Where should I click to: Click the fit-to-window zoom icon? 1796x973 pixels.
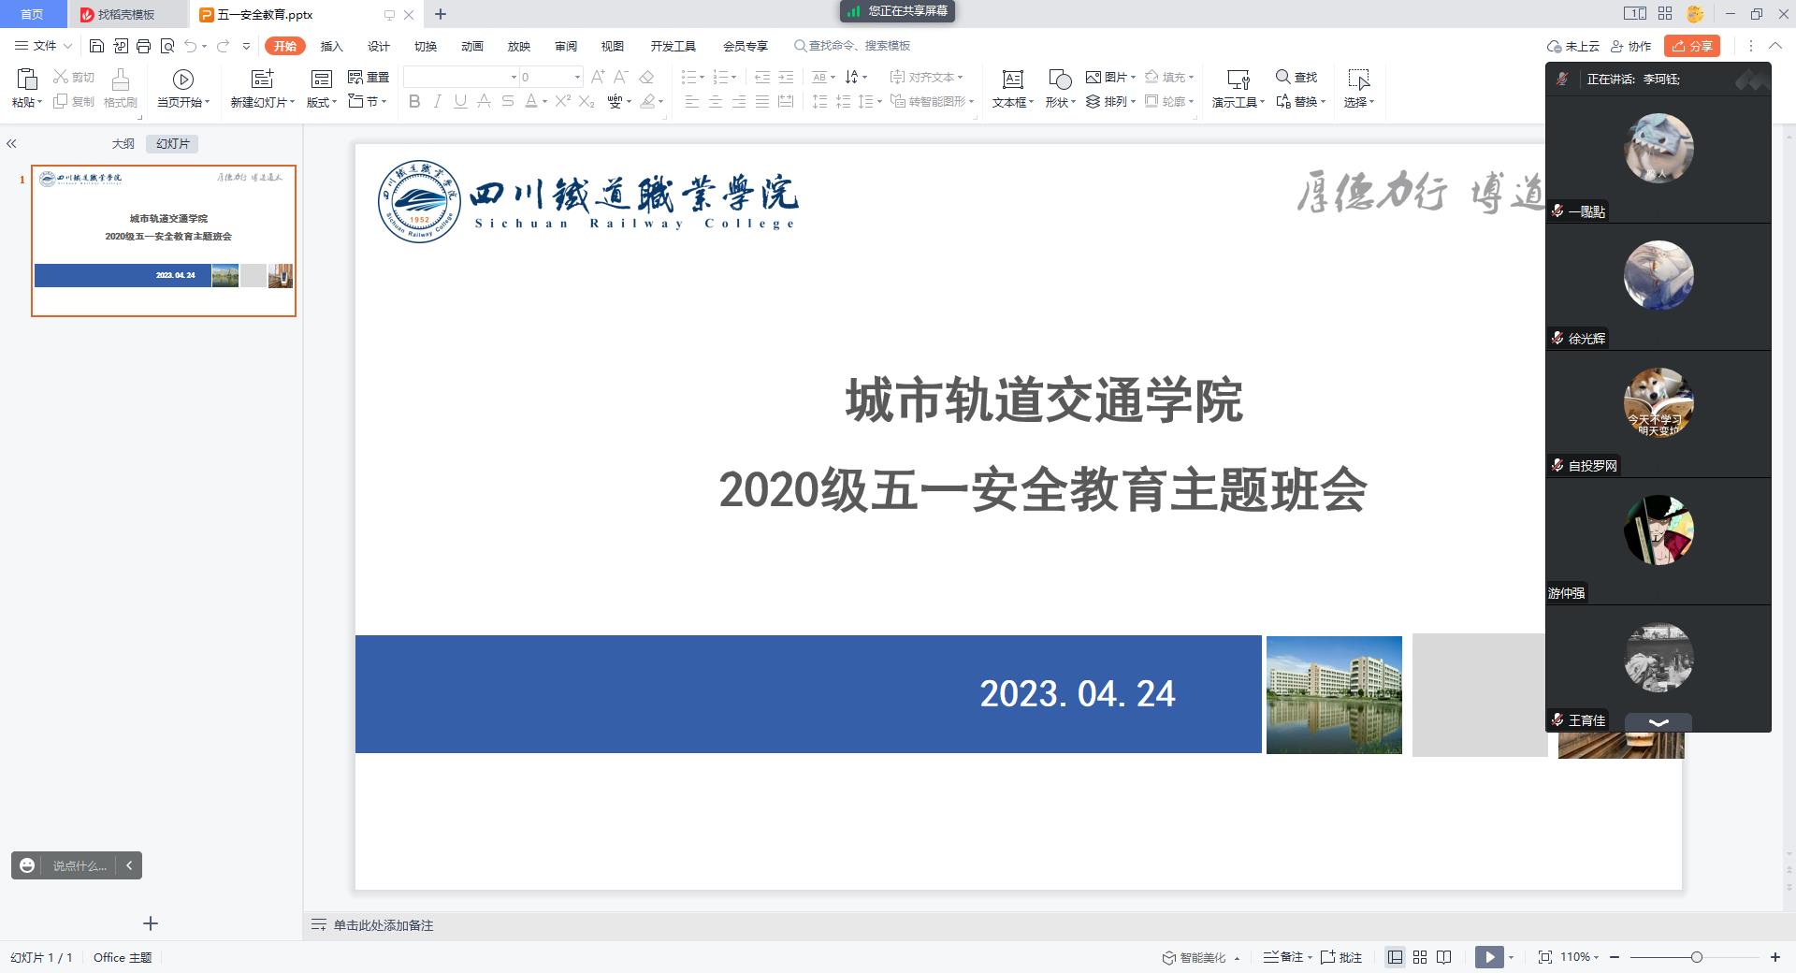tap(1544, 957)
